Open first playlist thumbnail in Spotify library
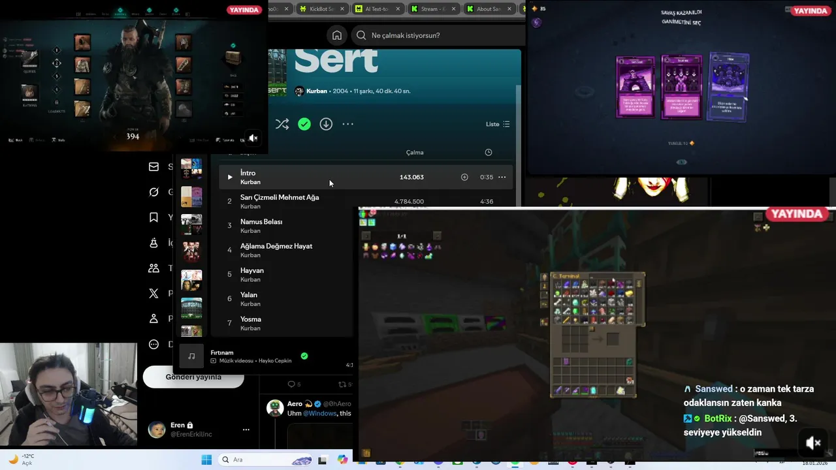836x470 pixels. pos(191,168)
